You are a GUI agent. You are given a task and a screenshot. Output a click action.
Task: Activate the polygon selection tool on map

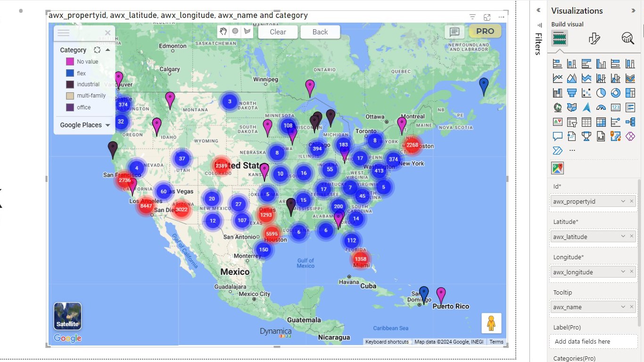[x=248, y=32]
